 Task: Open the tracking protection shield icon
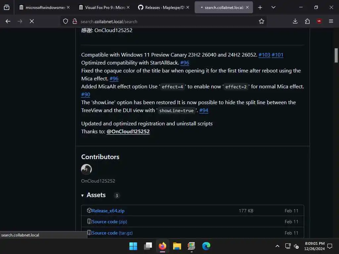tap(66, 21)
